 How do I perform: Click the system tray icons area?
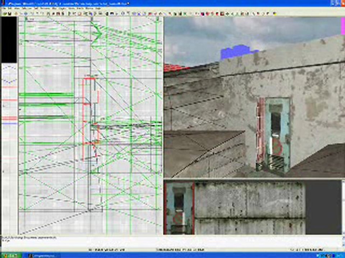pyautogui.click(x=330, y=255)
